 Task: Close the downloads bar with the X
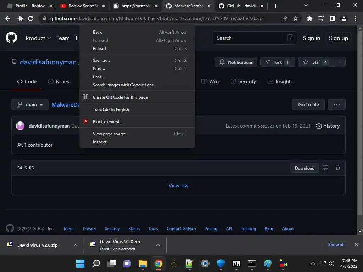(357, 245)
